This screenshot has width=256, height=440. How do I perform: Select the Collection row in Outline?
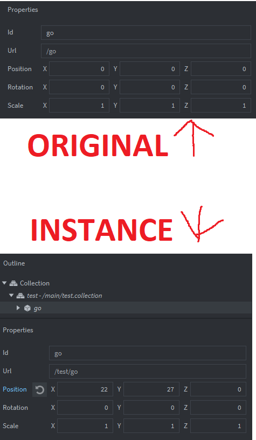point(126,283)
